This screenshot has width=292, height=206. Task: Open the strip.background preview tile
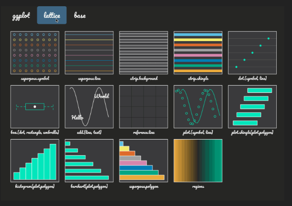click(143, 53)
